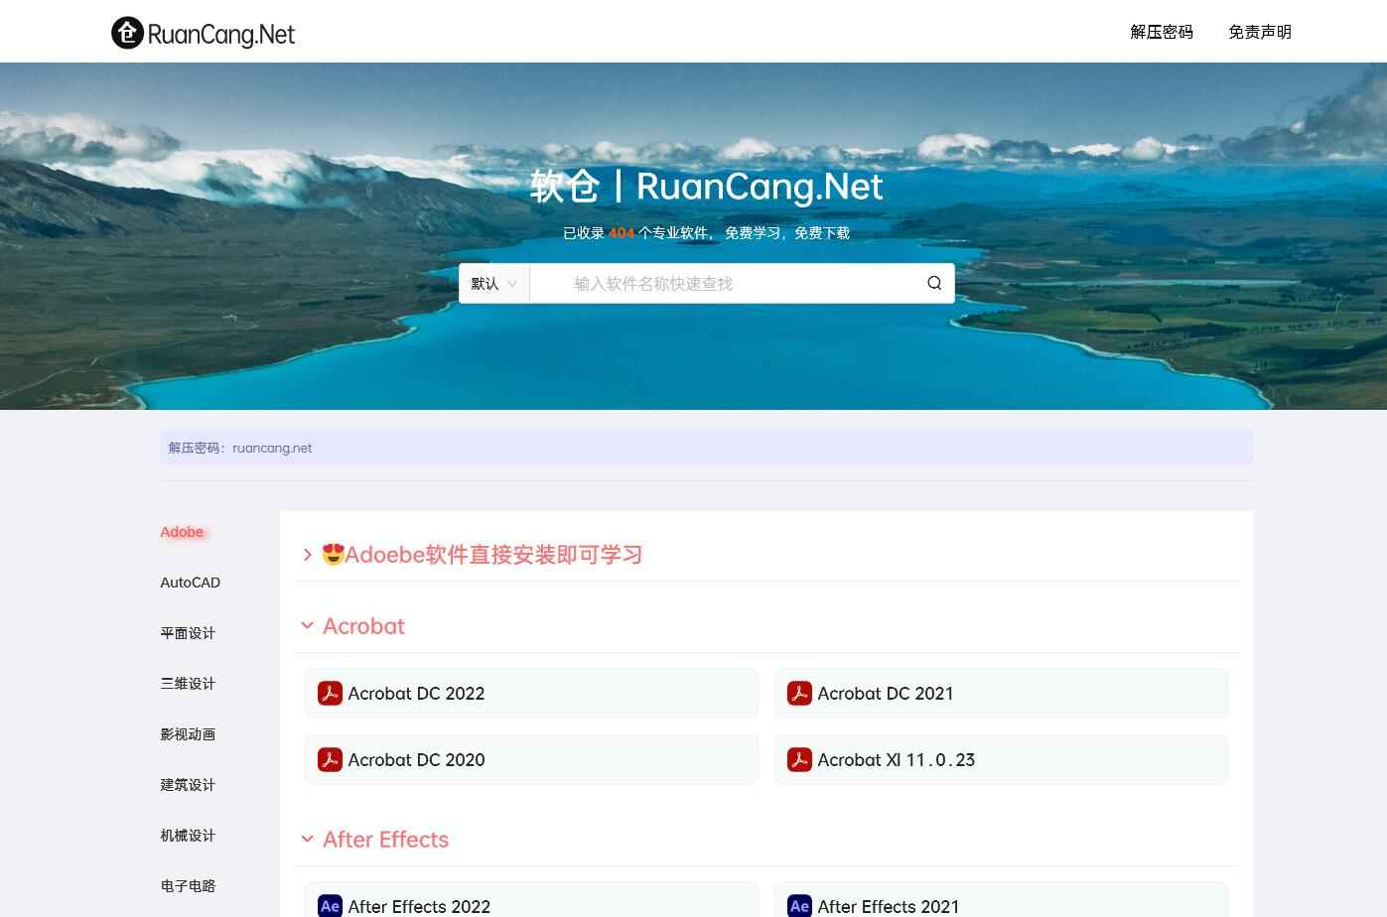Click the magnifier search icon
The width and height of the screenshot is (1387, 917).
[x=933, y=283]
